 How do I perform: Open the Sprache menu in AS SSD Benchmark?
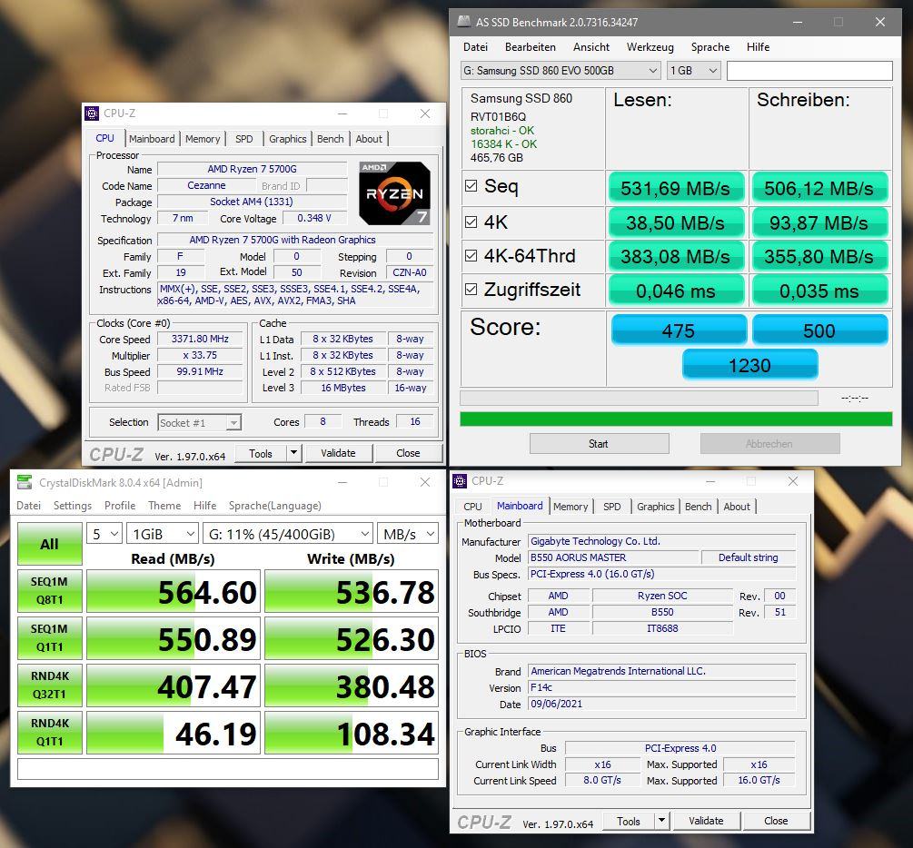(x=710, y=47)
